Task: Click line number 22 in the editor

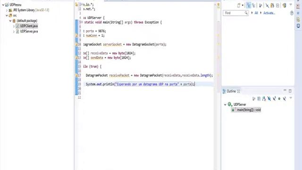Action: click(79, 98)
